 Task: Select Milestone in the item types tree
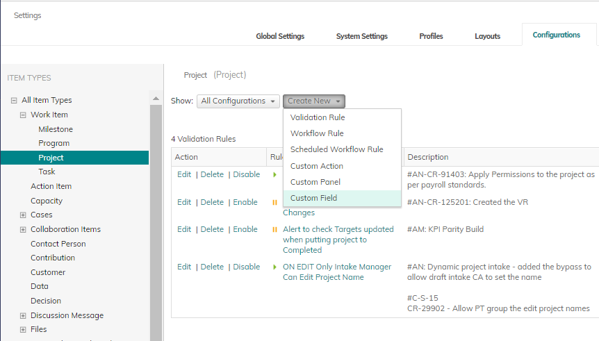tap(56, 129)
